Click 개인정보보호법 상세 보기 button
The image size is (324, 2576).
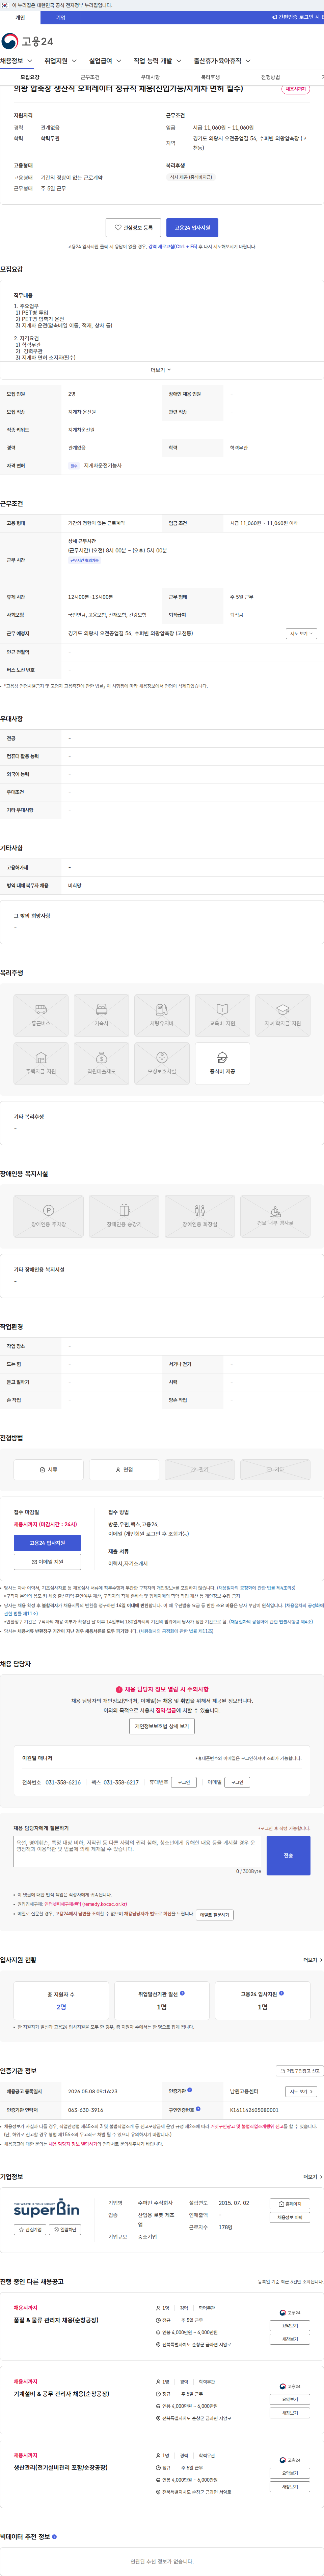(162, 1726)
